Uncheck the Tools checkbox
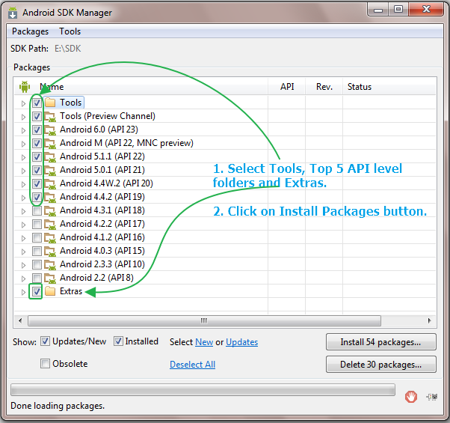 click(37, 103)
